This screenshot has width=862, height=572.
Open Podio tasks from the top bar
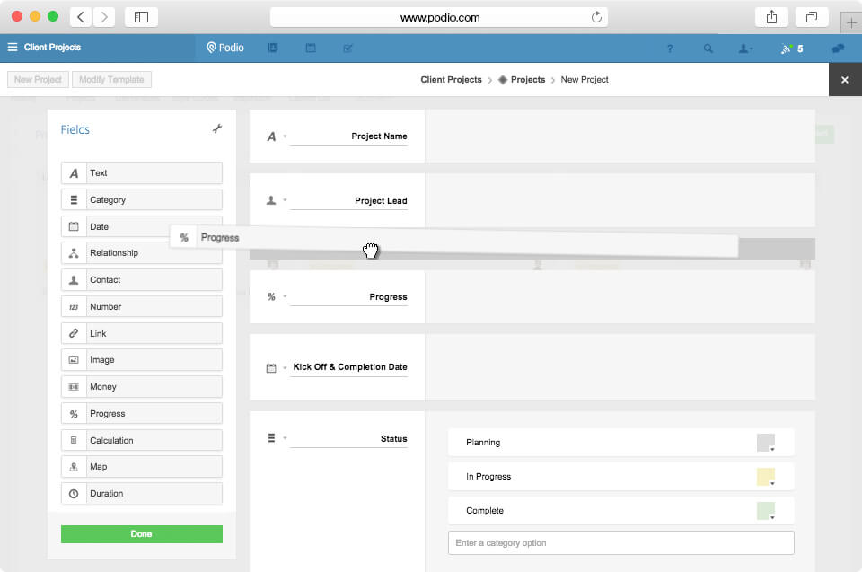348,48
